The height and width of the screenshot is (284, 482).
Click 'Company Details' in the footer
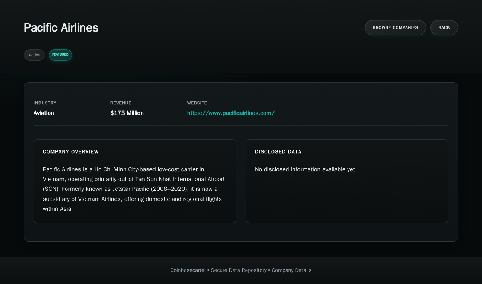pyautogui.click(x=291, y=270)
